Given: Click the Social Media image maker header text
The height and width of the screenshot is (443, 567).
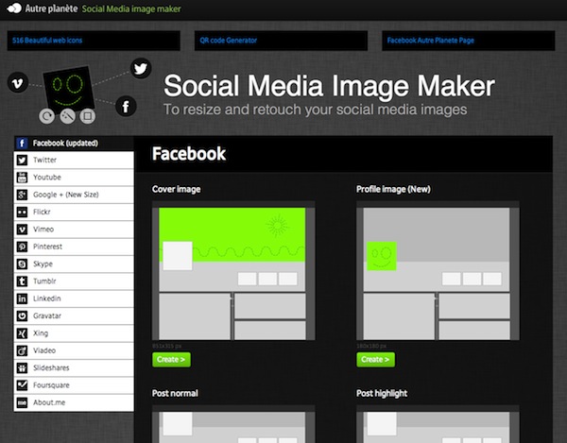Looking at the screenshot, I should pos(131,9).
